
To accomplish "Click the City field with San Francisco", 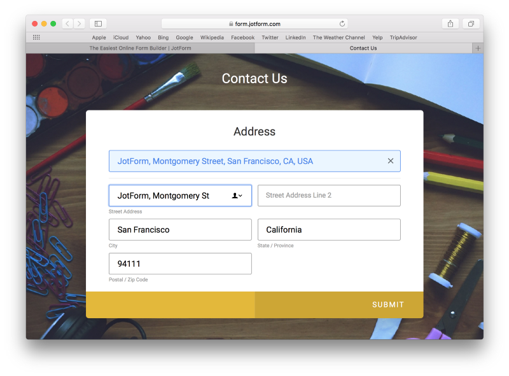I will 180,230.
